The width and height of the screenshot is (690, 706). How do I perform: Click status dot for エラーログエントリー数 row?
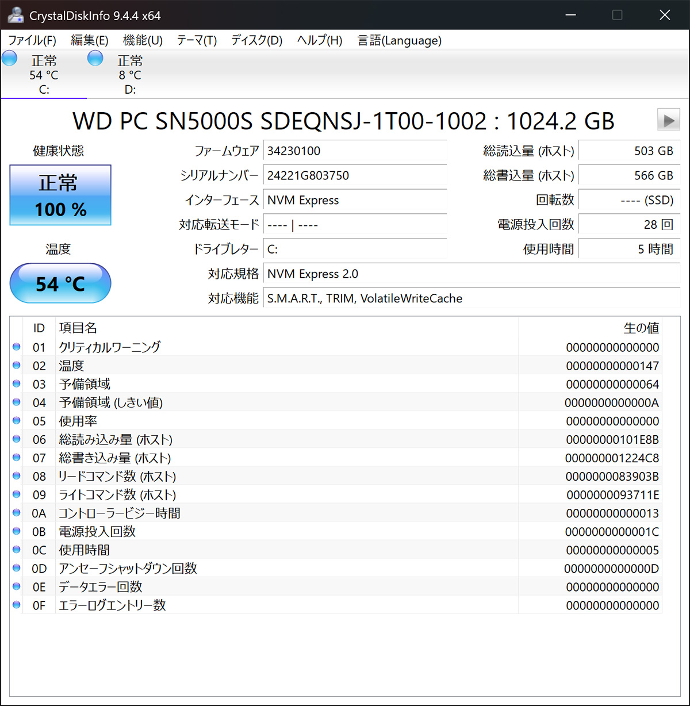point(17,604)
